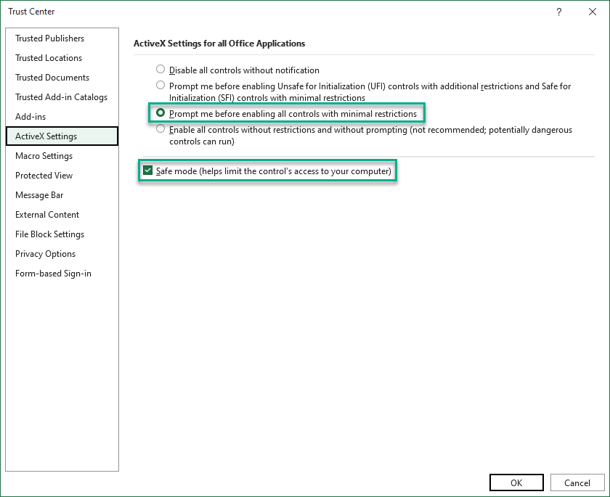Click the Help question mark icon
The image size is (610, 497).
[x=559, y=12]
